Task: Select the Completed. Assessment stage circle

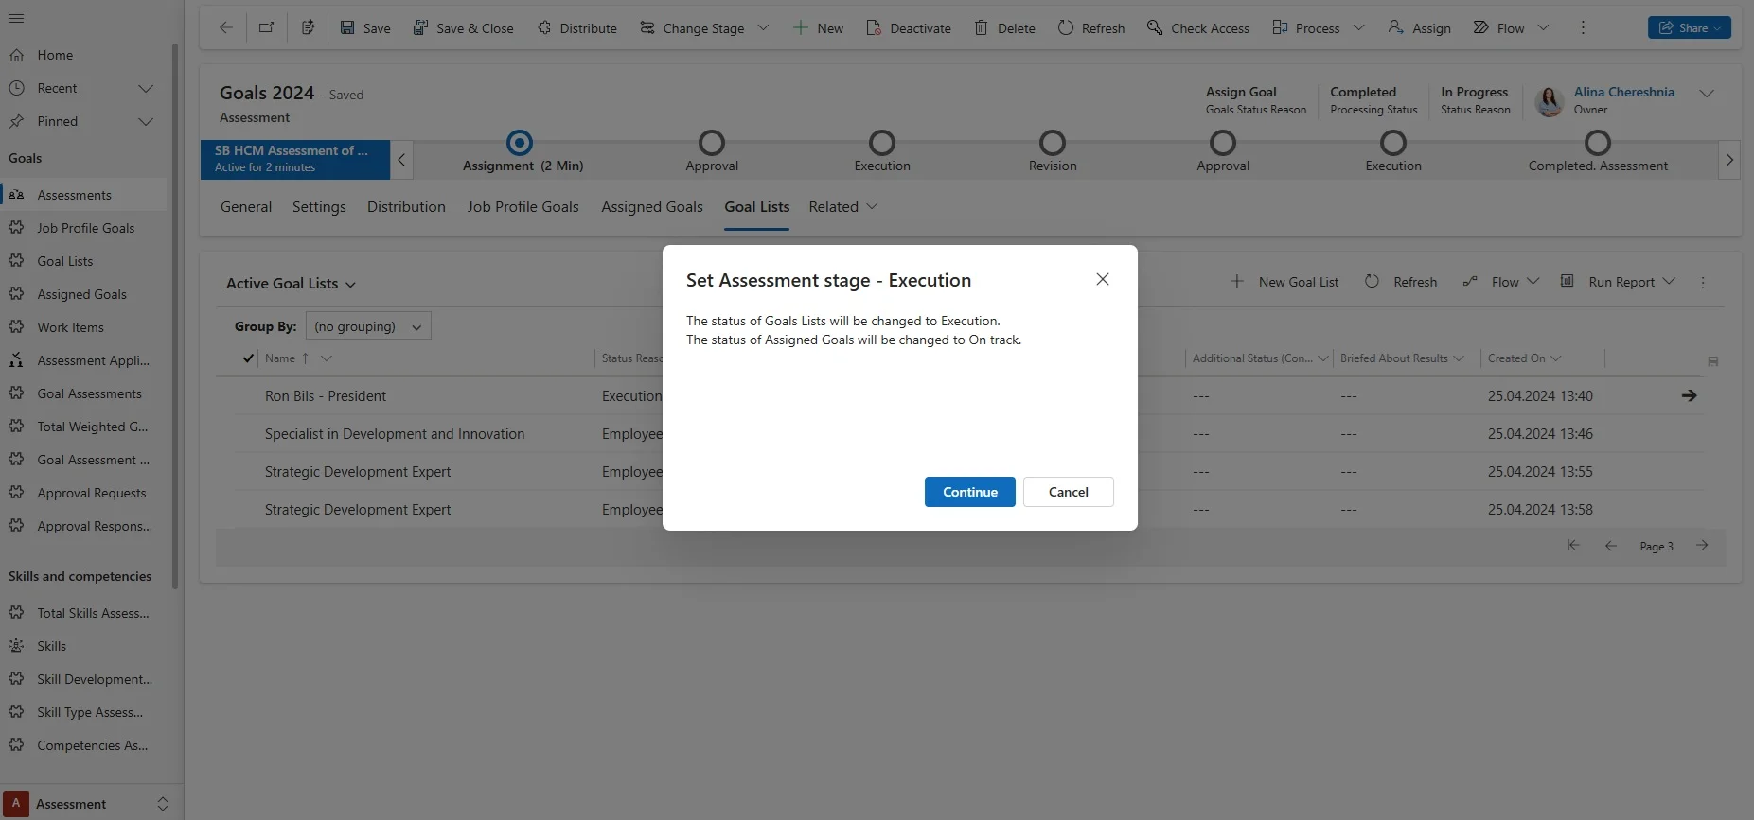Action: click(x=1597, y=143)
